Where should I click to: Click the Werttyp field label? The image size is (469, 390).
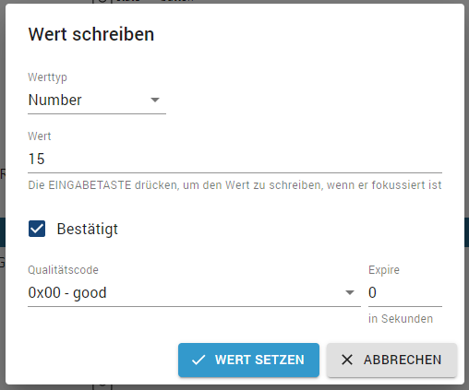(47, 77)
